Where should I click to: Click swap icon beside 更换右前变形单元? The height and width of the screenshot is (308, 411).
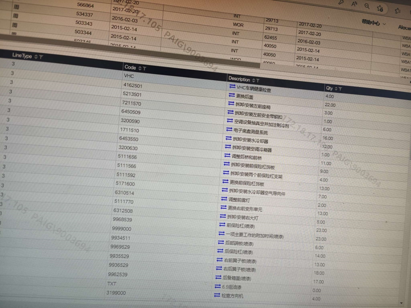(x=223, y=208)
